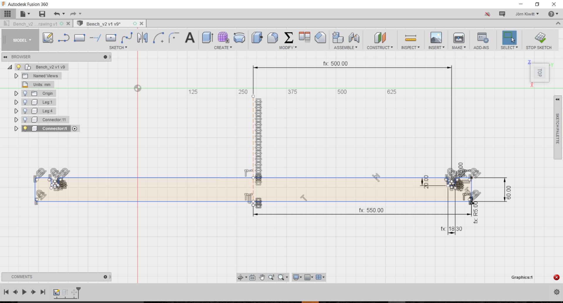
Task: Click the Look At icon
Action: click(x=252, y=277)
